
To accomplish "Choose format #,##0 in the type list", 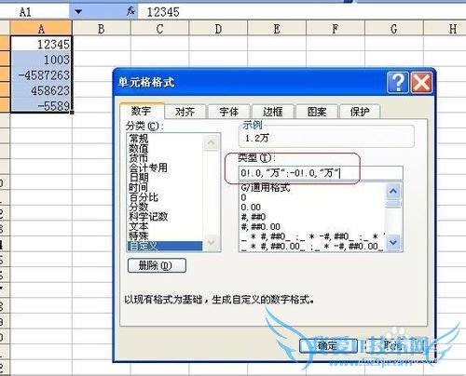I will pos(311,217).
